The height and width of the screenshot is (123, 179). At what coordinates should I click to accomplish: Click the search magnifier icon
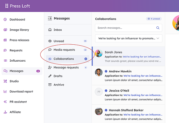[x=158, y=28]
